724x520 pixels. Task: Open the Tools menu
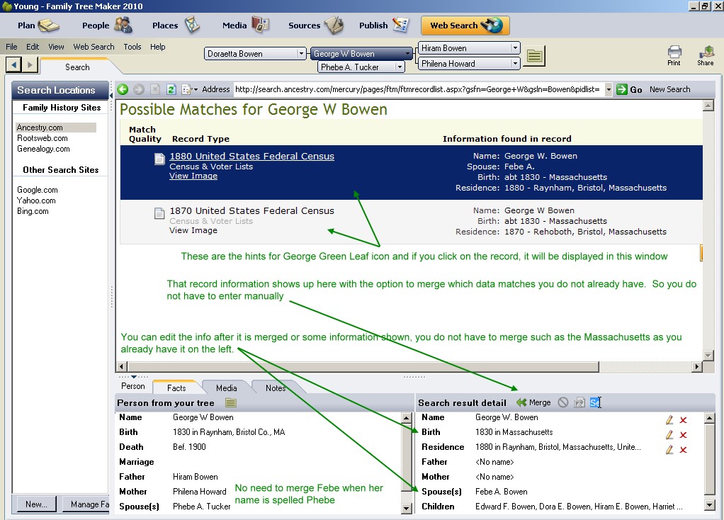point(132,47)
